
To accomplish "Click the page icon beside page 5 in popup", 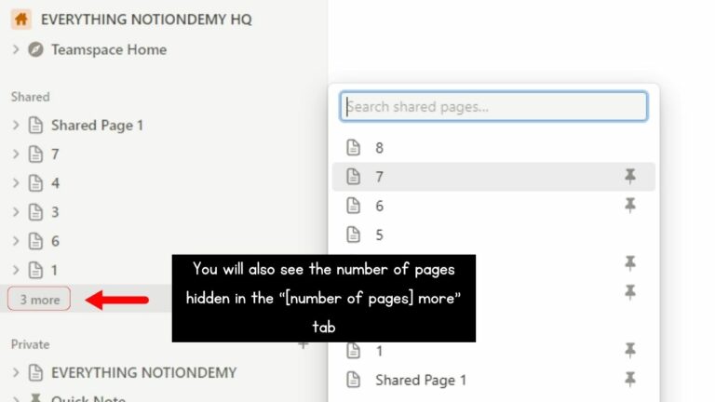I will point(354,234).
